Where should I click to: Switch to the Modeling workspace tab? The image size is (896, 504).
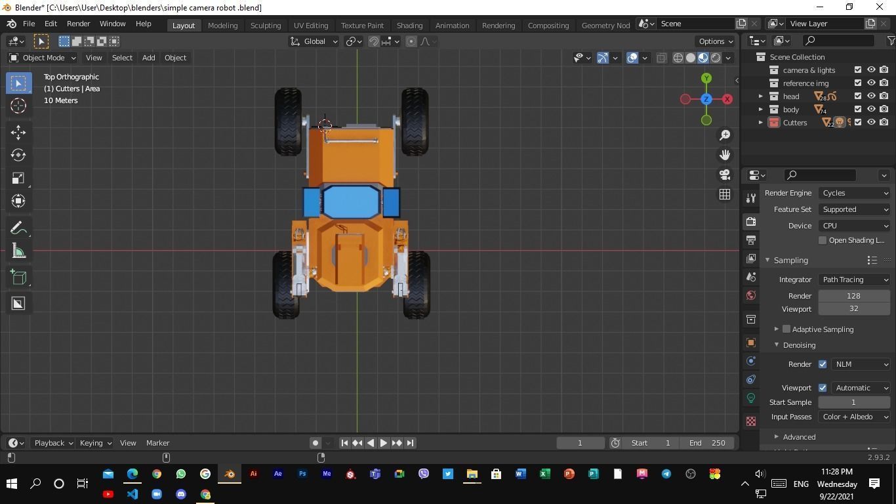point(222,25)
